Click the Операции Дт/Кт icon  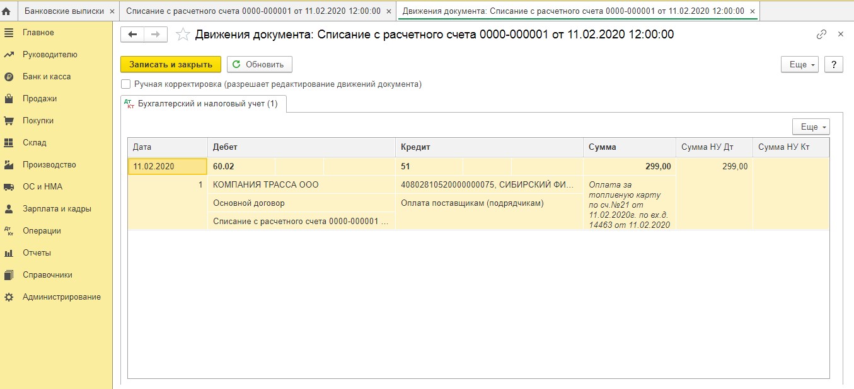tap(9, 231)
